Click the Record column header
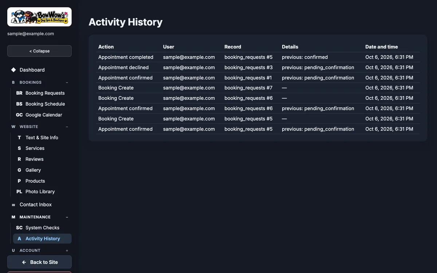The width and height of the screenshot is (437, 273). [233, 47]
